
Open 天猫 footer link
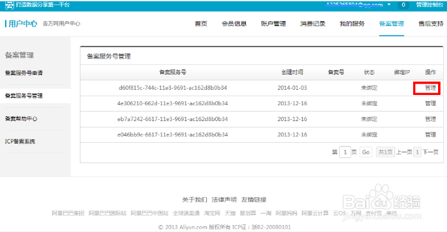click(230, 214)
